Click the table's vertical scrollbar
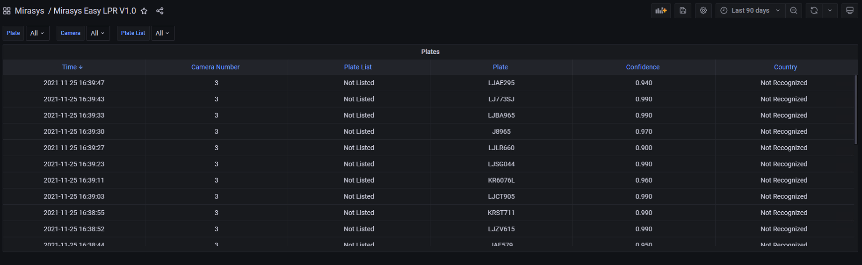Viewport: 862px width, 265px height. tap(856, 110)
